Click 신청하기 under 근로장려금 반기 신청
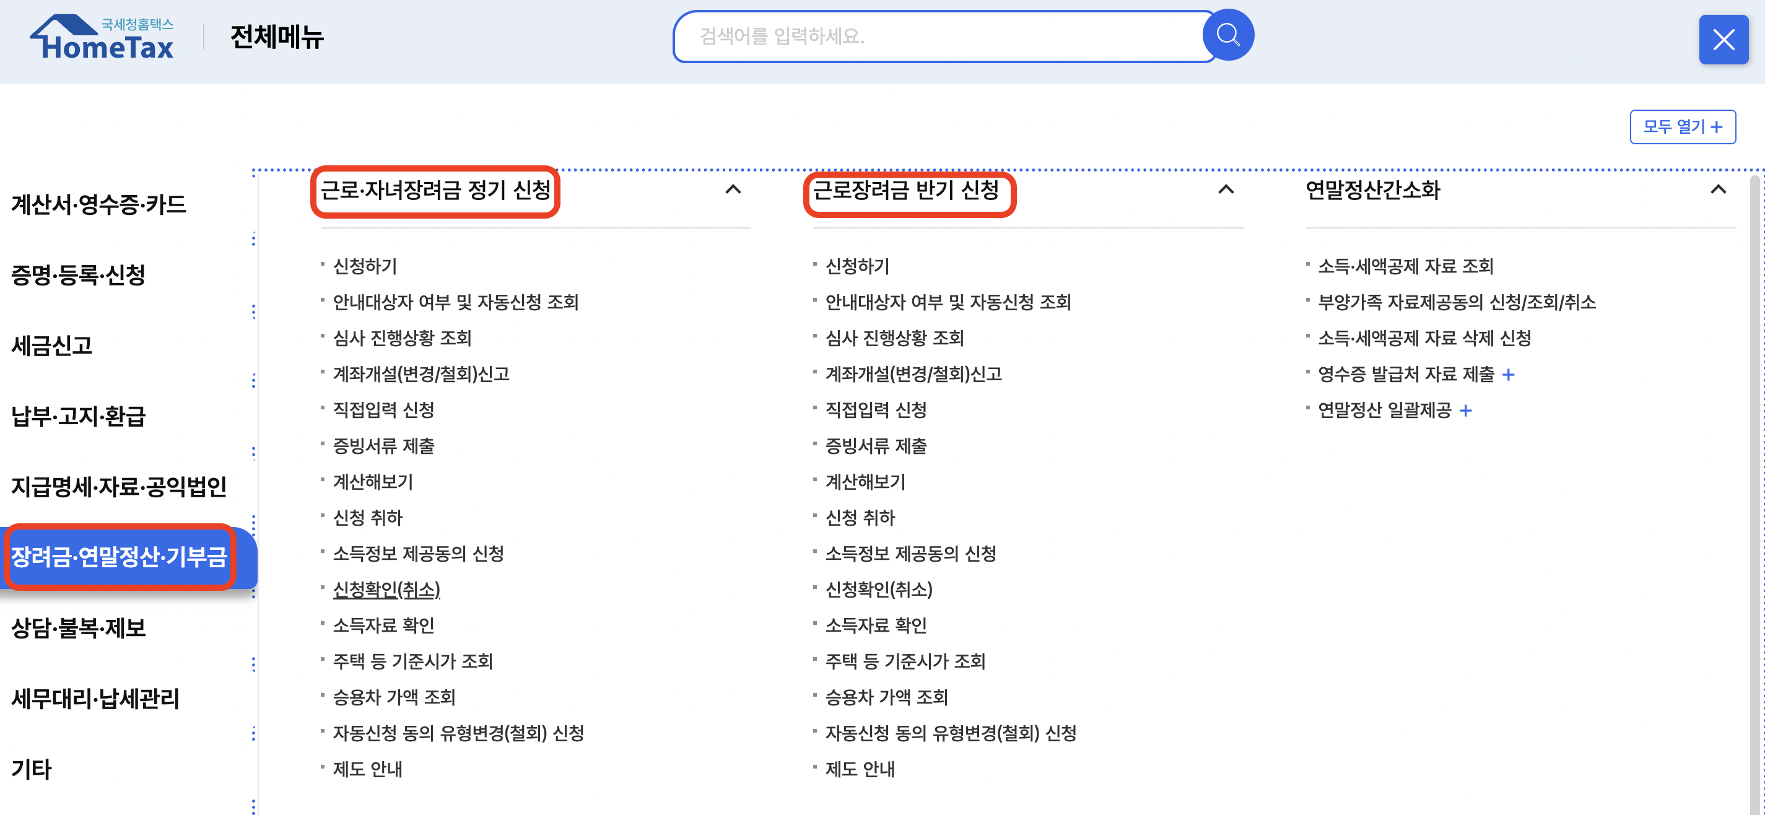 [856, 266]
